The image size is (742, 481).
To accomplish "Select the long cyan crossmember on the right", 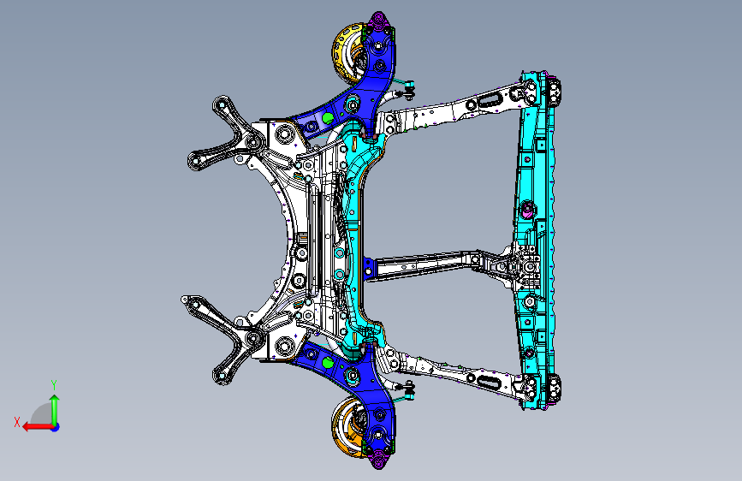I will [x=534, y=240].
